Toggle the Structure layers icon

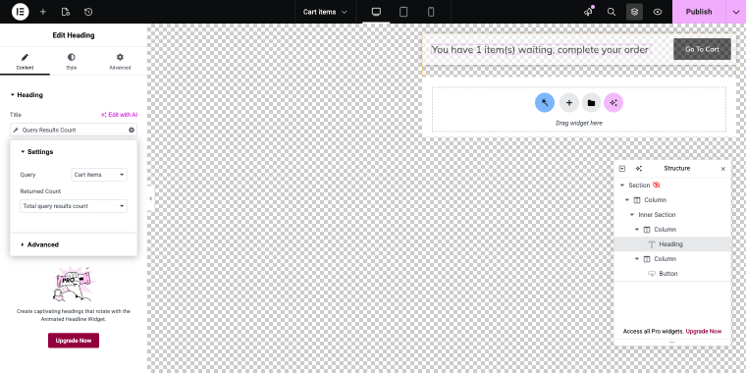[x=635, y=12]
